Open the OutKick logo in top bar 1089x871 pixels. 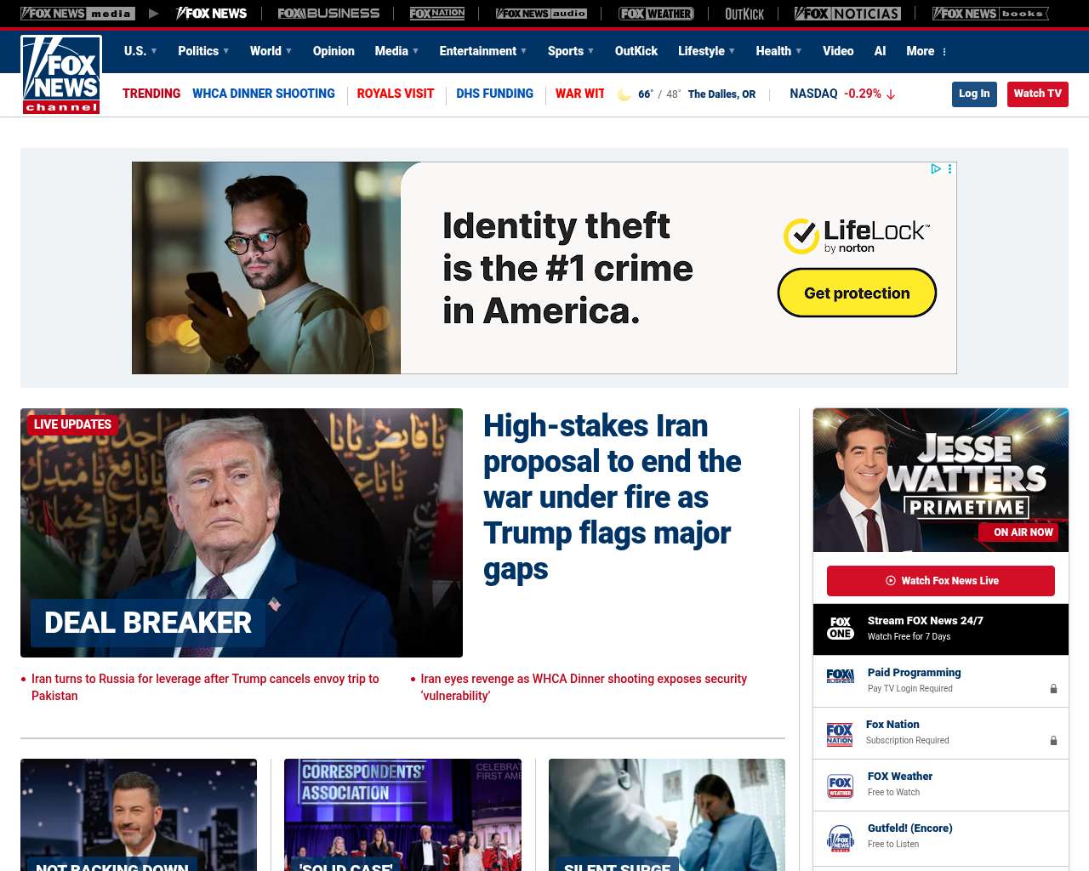click(744, 14)
